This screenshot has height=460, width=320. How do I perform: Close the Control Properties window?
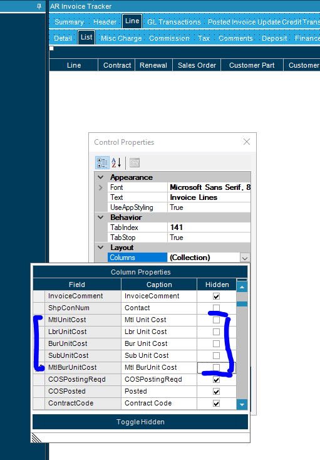coord(247,142)
